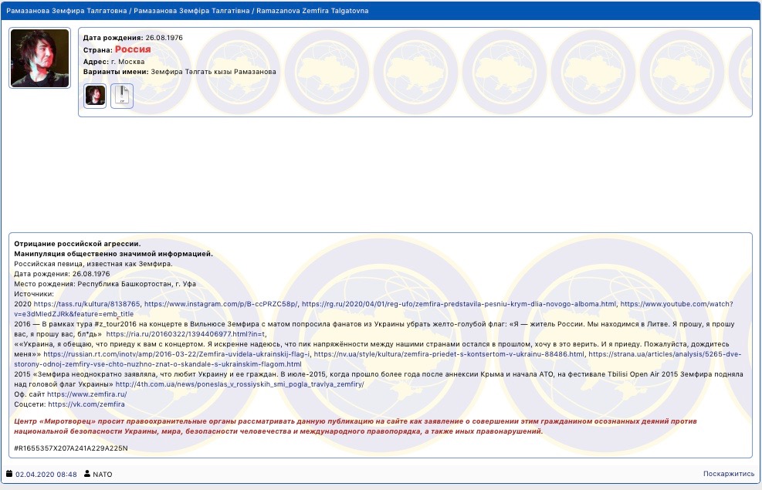Click the record ID #R1655357X207A241A229A225N
The width and height of the screenshot is (762, 490).
tap(71, 448)
